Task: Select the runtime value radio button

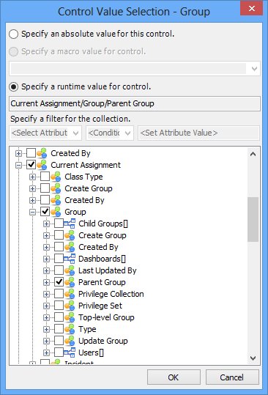Action: point(14,86)
